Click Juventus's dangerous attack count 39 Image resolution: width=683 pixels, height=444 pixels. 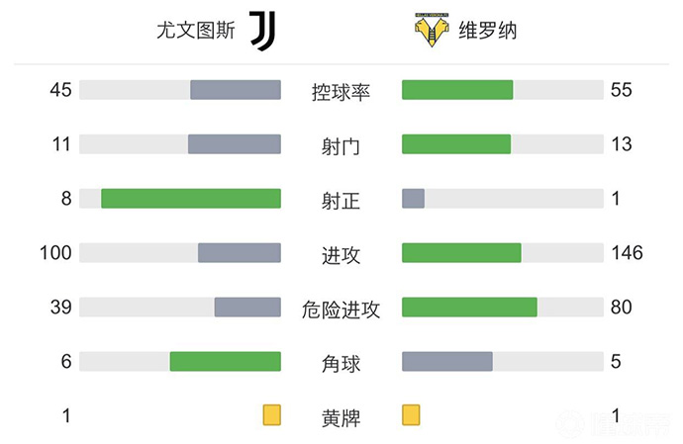tap(61, 308)
